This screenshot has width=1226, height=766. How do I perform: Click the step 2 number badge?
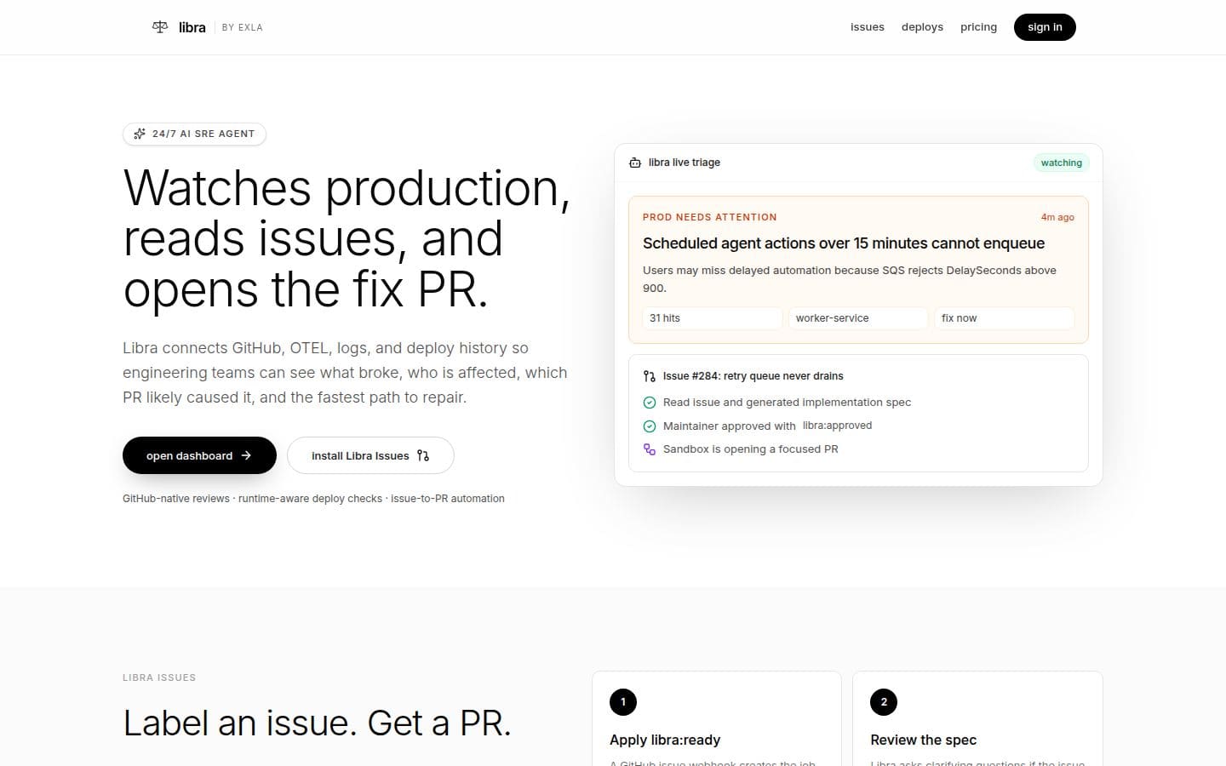pyautogui.click(x=884, y=702)
